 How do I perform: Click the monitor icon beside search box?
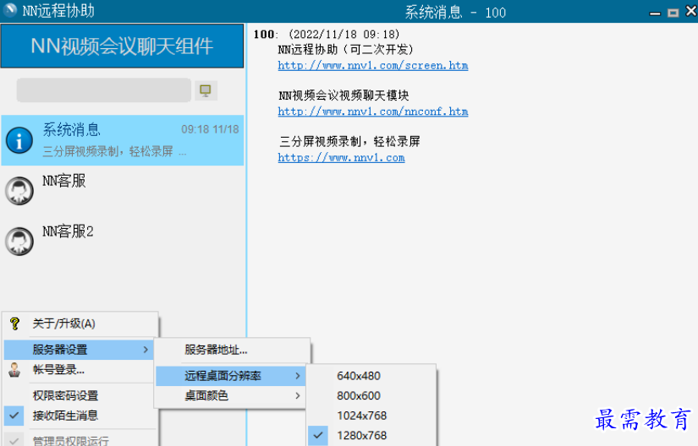point(206,90)
